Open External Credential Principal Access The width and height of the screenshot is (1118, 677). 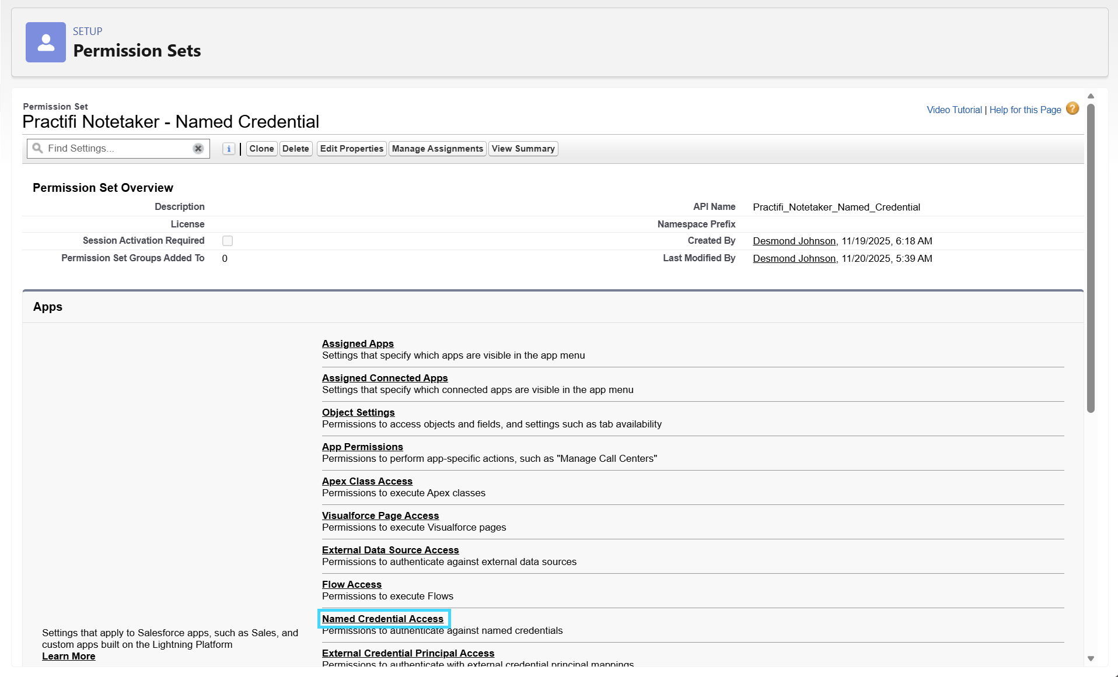pyautogui.click(x=408, y=653)
